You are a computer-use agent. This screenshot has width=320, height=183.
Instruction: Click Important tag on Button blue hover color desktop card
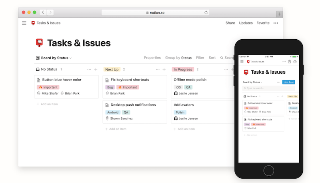point(48,87)
